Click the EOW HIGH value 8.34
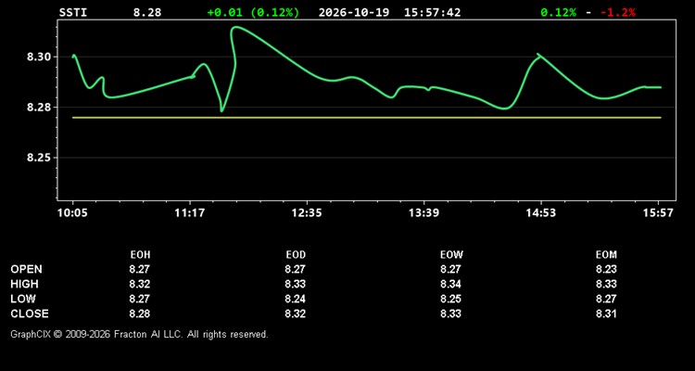The width and height of the screenshot is (695, 371). [450, 284]
